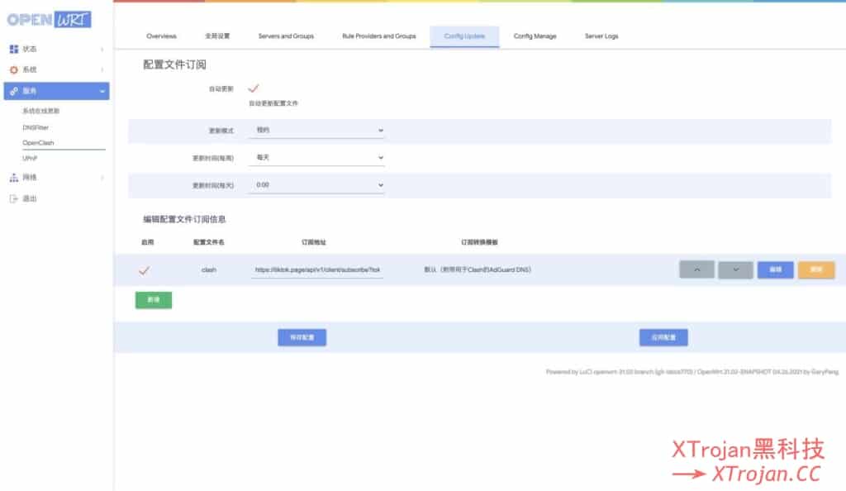Open the 状态 (Status) sidebar icon
Viewport: 846px width, 491px height.
[x=13, y=49]
